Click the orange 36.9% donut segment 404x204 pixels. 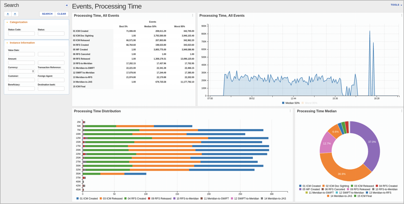341,174
